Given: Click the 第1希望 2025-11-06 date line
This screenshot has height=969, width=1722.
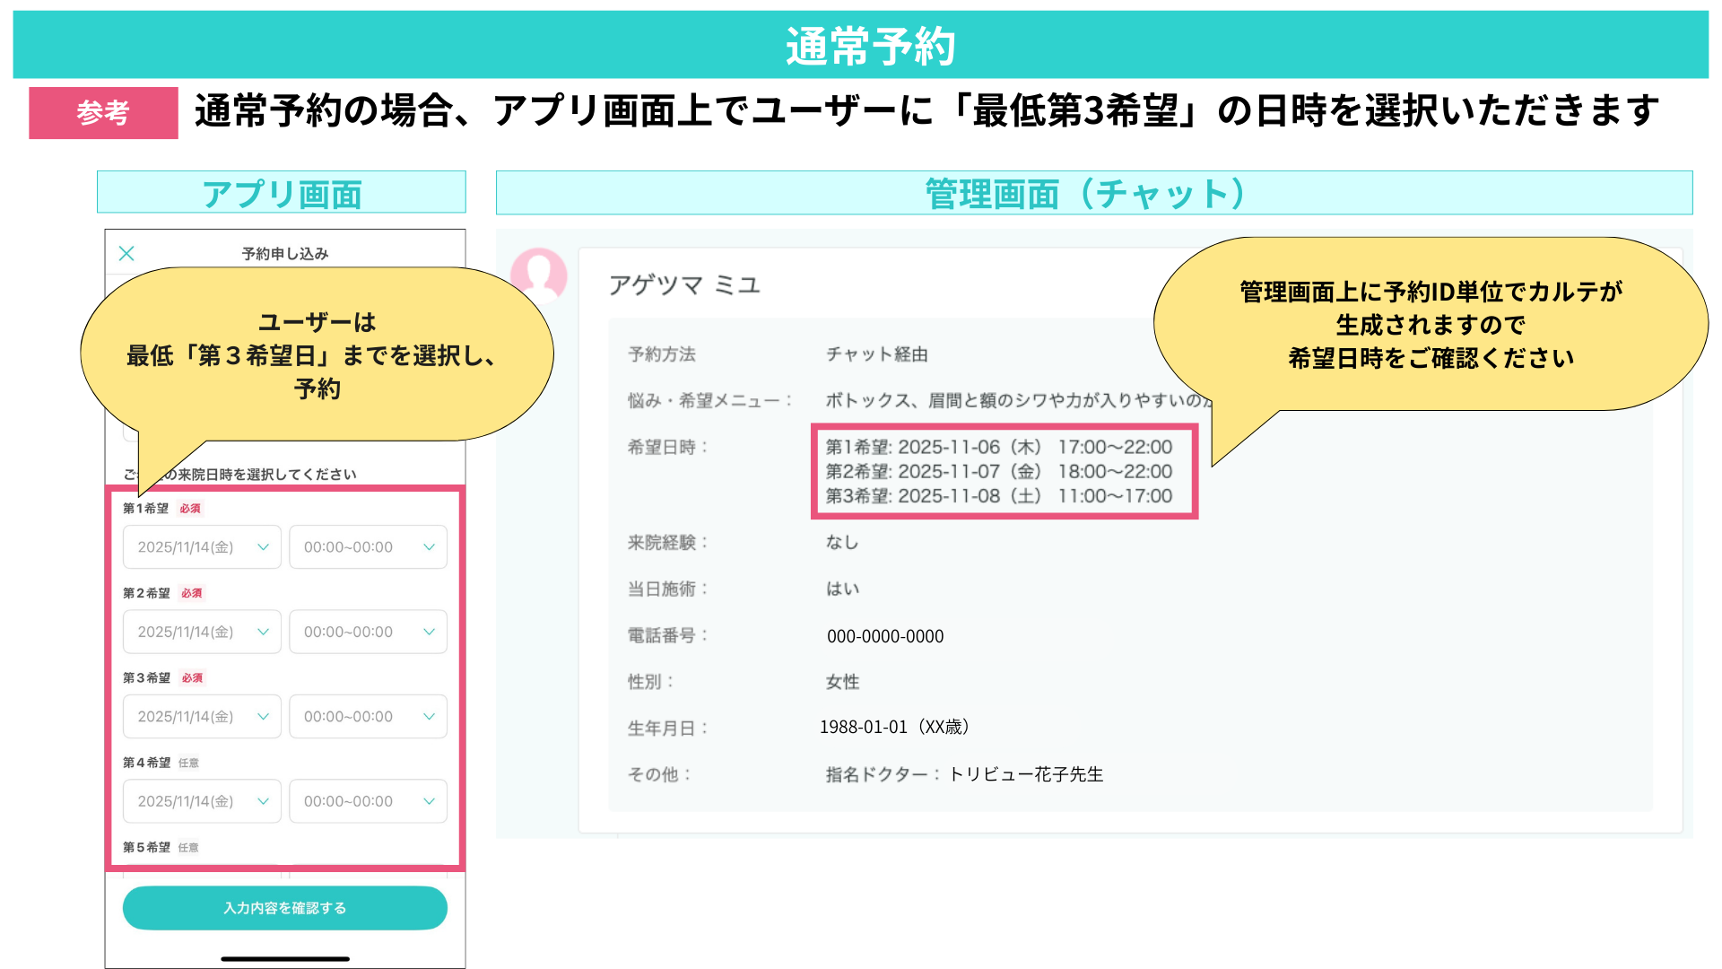Looking at the screenshot, I should point(998,447).
